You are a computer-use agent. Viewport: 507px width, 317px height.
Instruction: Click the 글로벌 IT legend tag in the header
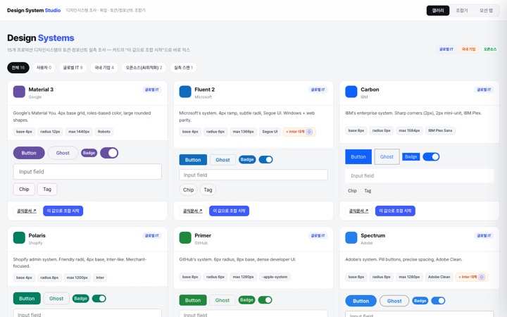coord(446,49)
